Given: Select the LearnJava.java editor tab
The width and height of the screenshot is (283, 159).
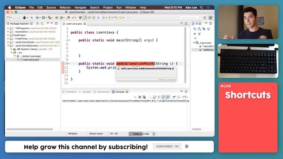Looking at the screenshot, I should [x=74, y=24].
